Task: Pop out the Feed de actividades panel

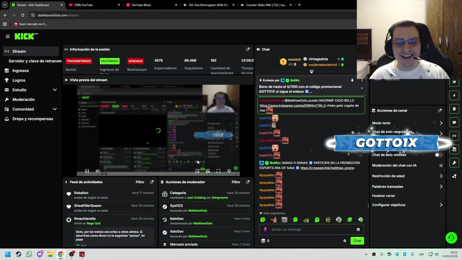Action: (152, 182)
